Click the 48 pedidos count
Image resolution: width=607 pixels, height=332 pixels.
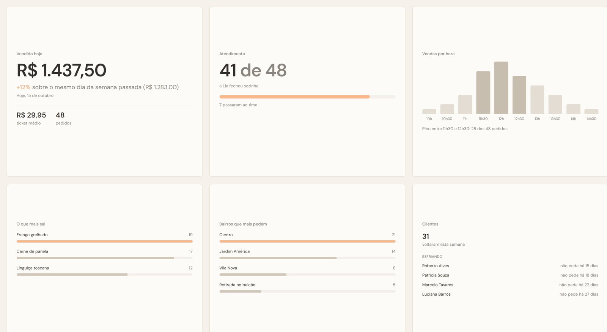60,115
